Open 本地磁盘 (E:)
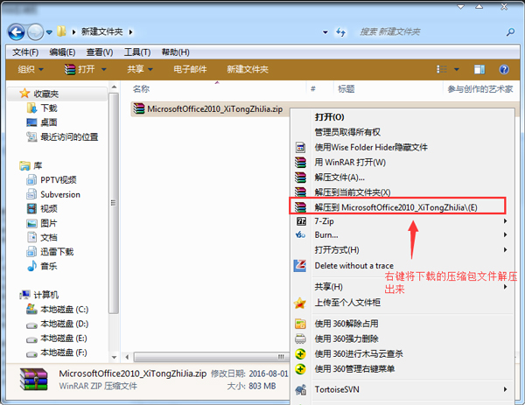525x405 pixels. (x=57, y=338)
